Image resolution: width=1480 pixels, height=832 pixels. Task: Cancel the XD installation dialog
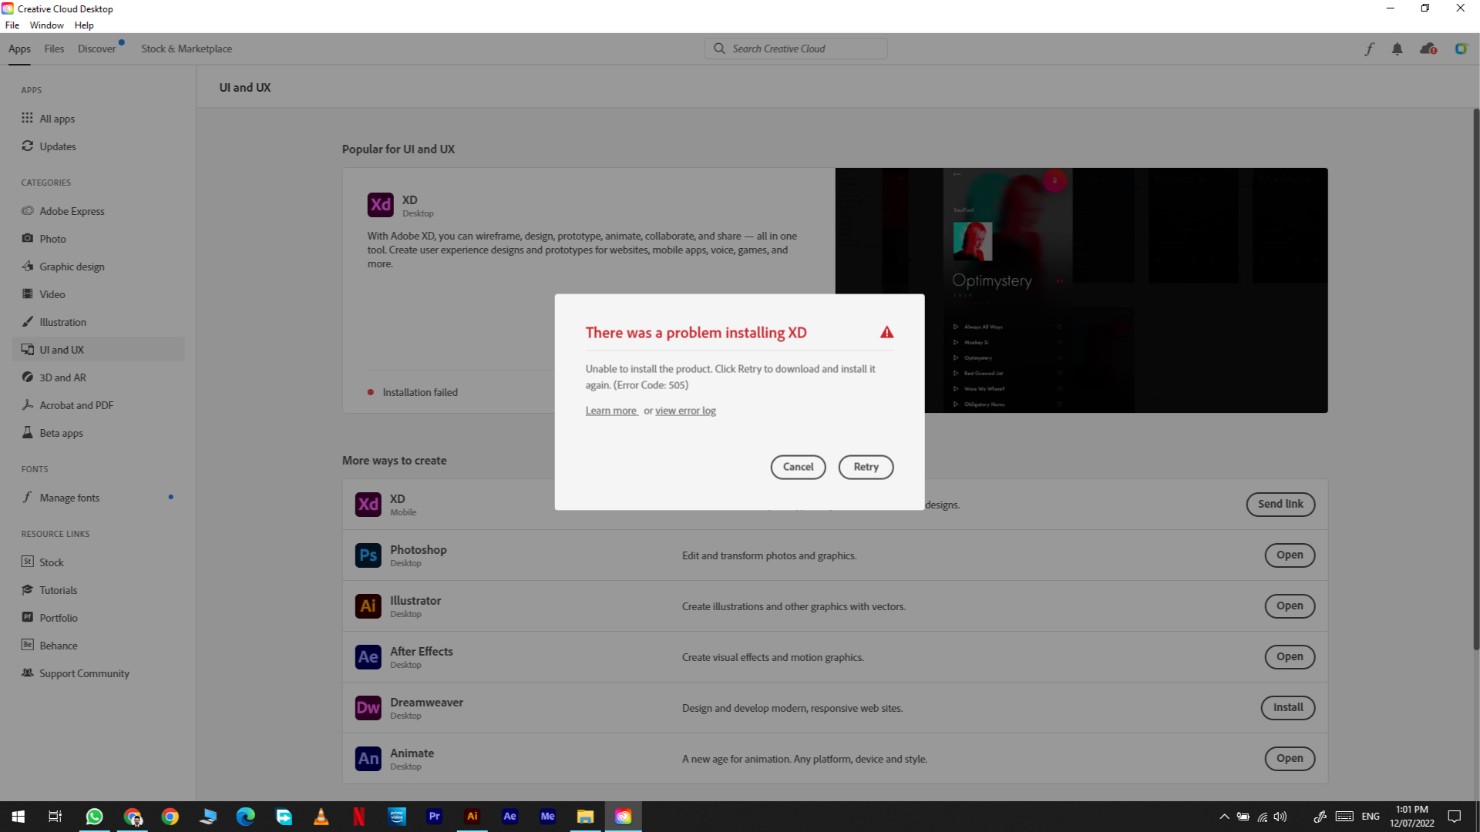[798, 467]
